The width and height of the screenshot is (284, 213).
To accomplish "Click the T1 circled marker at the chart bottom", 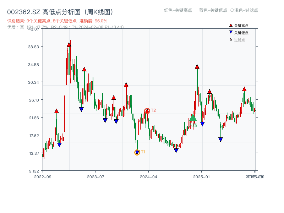I will (137, 152).
